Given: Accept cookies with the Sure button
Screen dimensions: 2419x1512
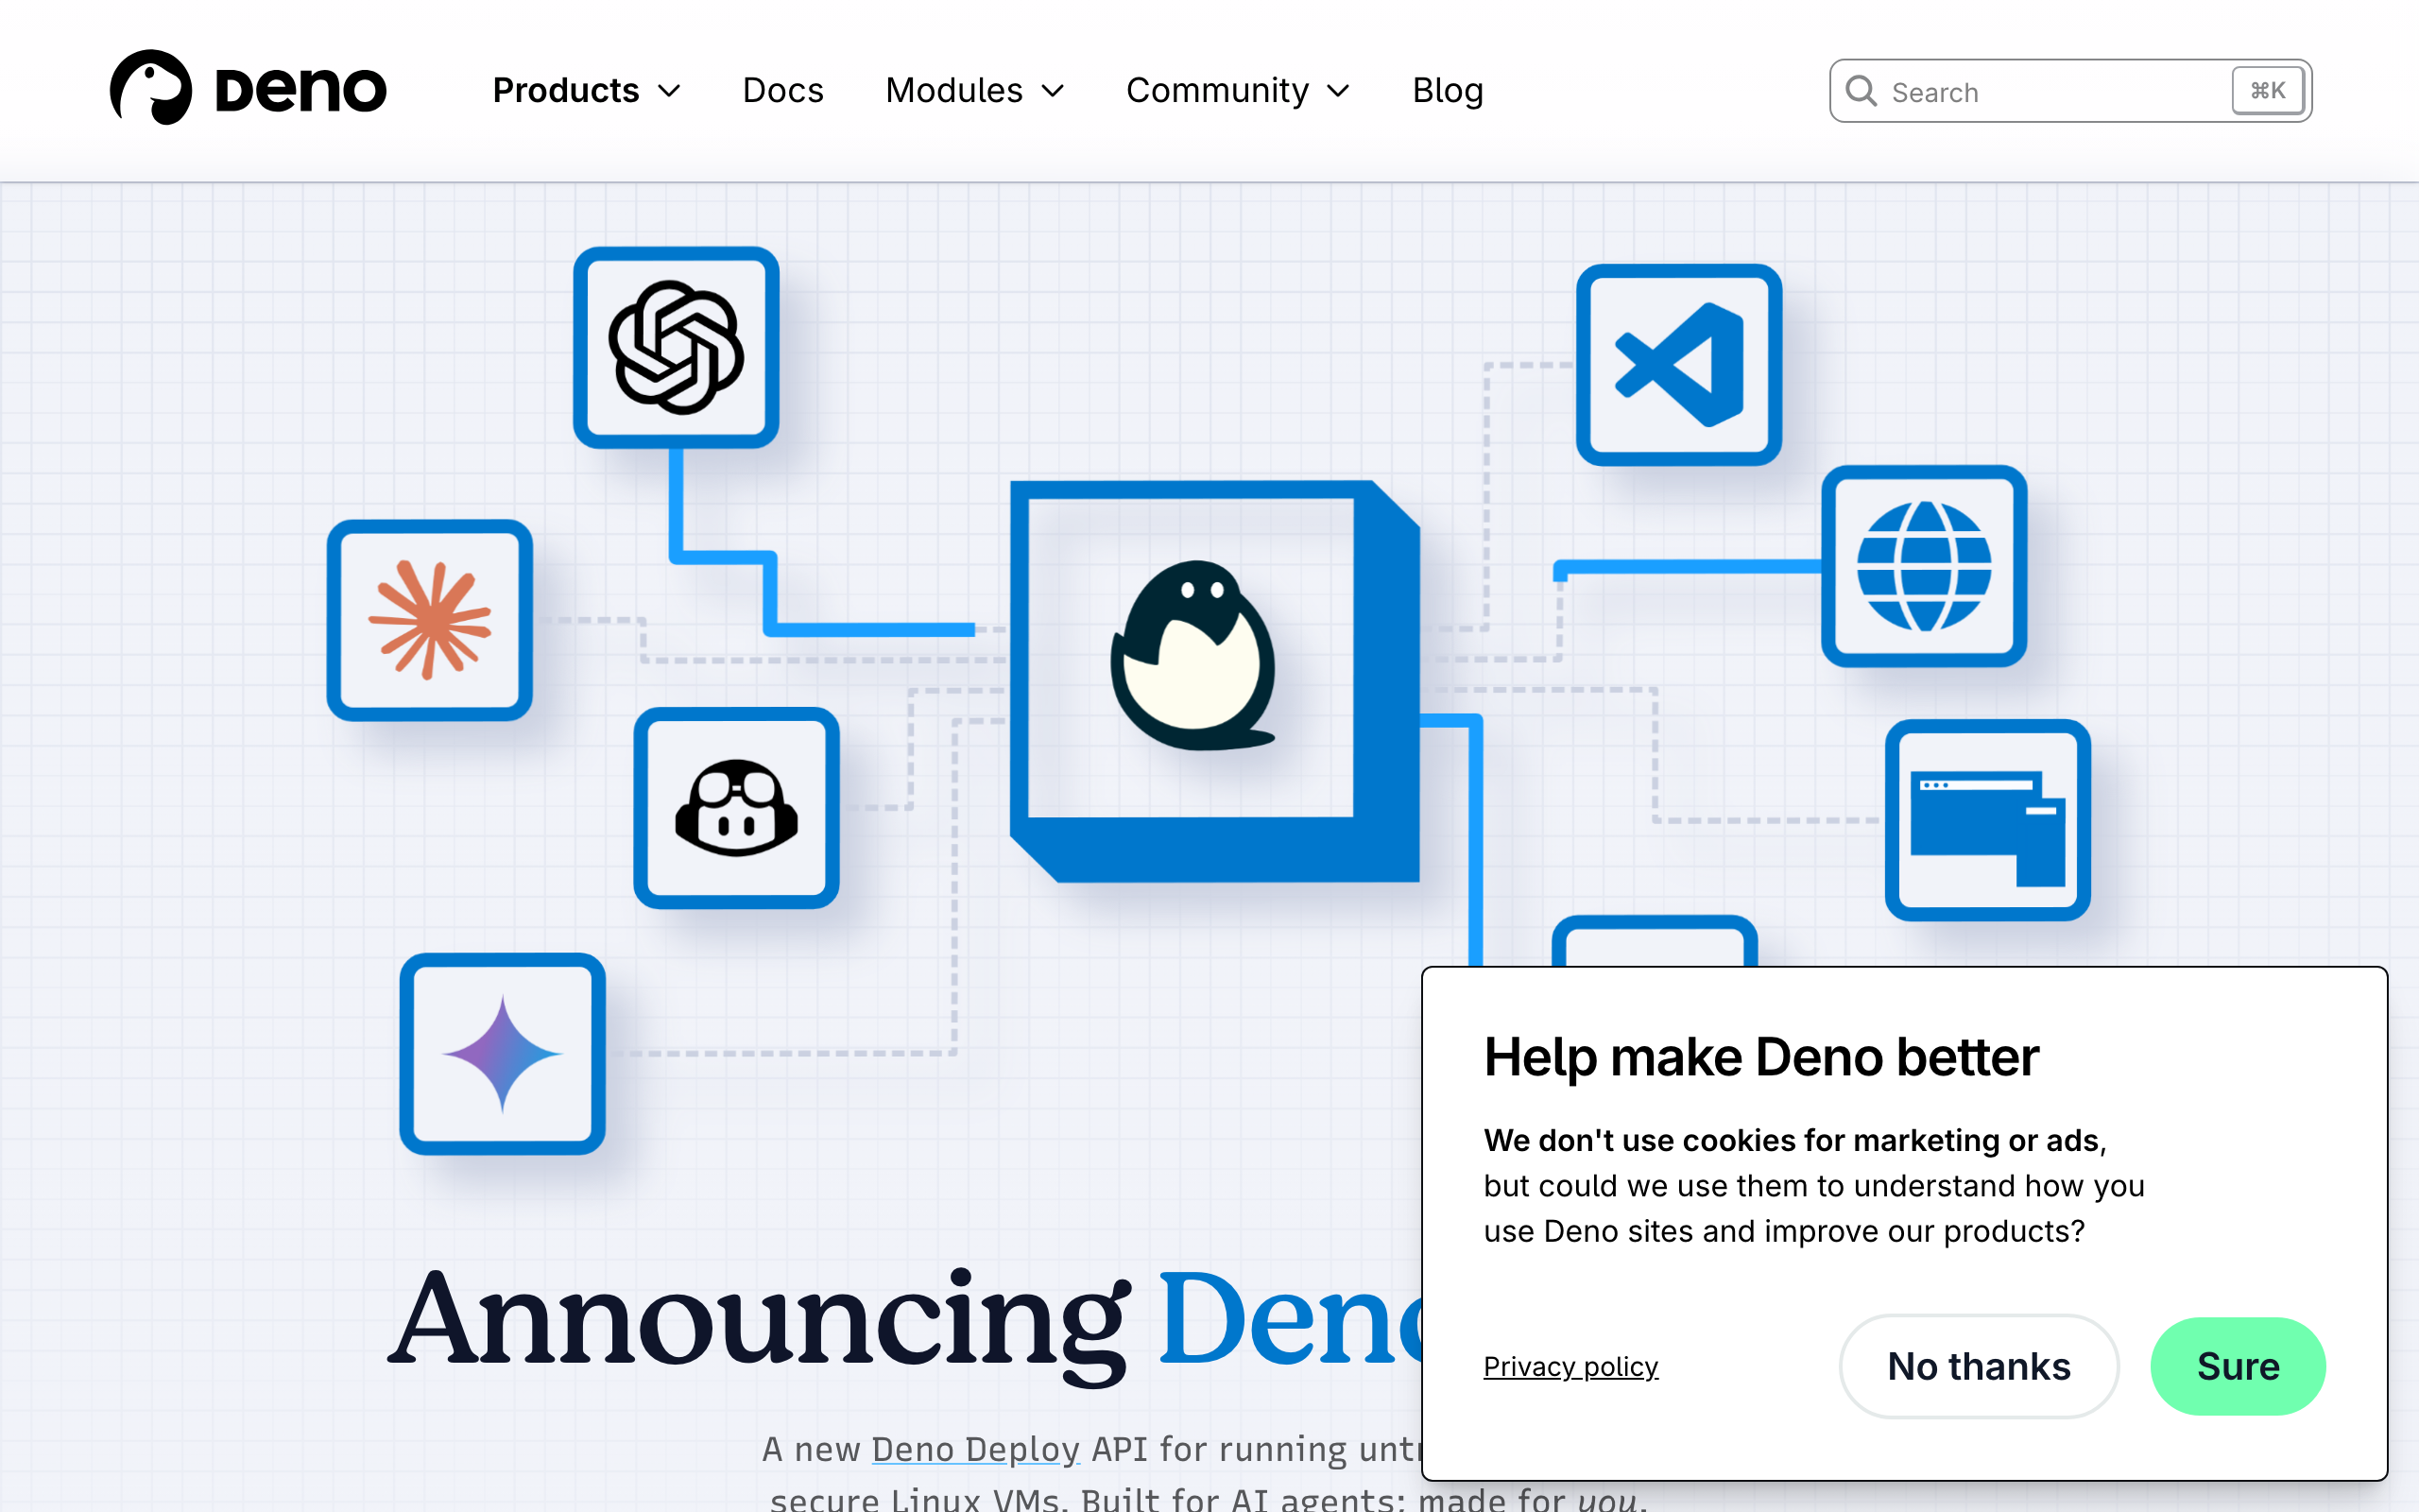Looking at the screenshot, I should [x=2237, y=1366].
